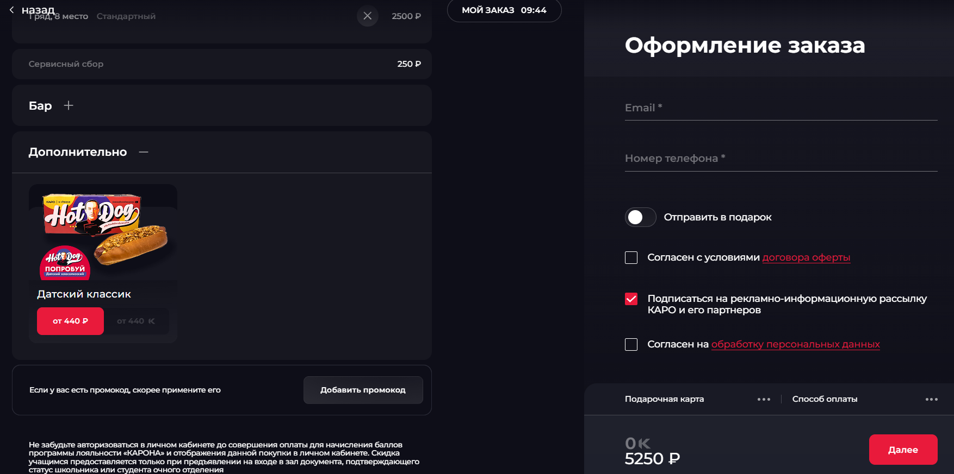954x474 pixels.
Task: Select the hot dog product image
Action: point(103,233)
